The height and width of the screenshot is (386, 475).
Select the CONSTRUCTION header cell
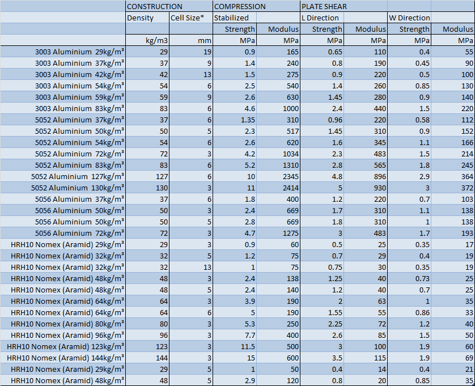coord(169,6)
